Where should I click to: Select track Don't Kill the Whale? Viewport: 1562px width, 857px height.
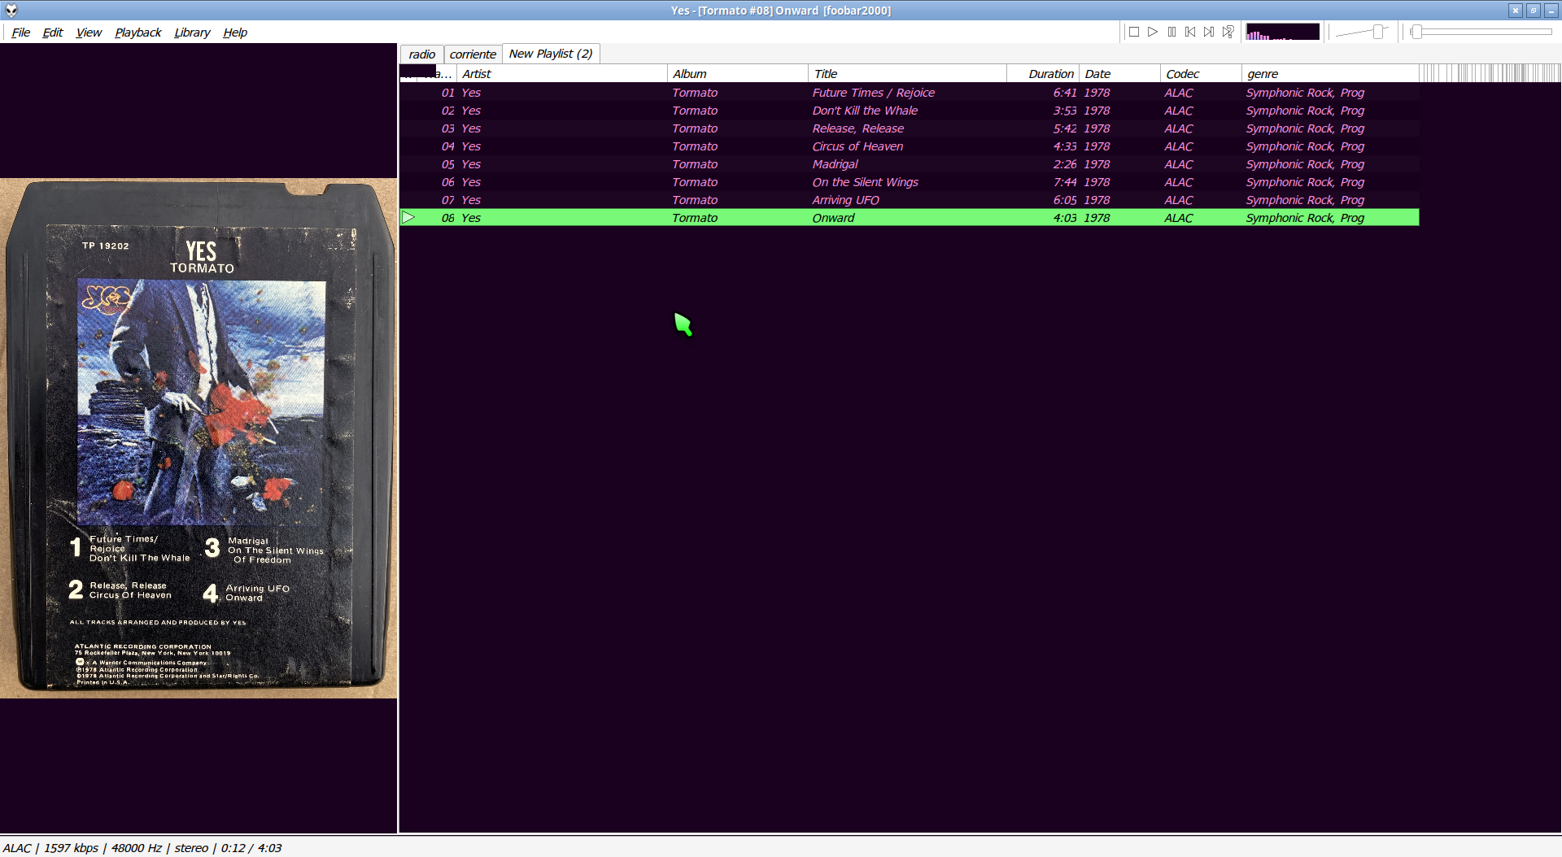pos(910,111)
